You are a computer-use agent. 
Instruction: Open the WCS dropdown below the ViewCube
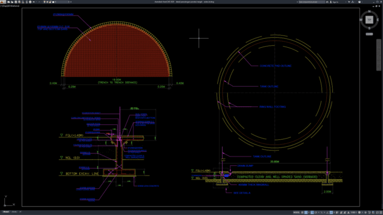tap(369, 34)
